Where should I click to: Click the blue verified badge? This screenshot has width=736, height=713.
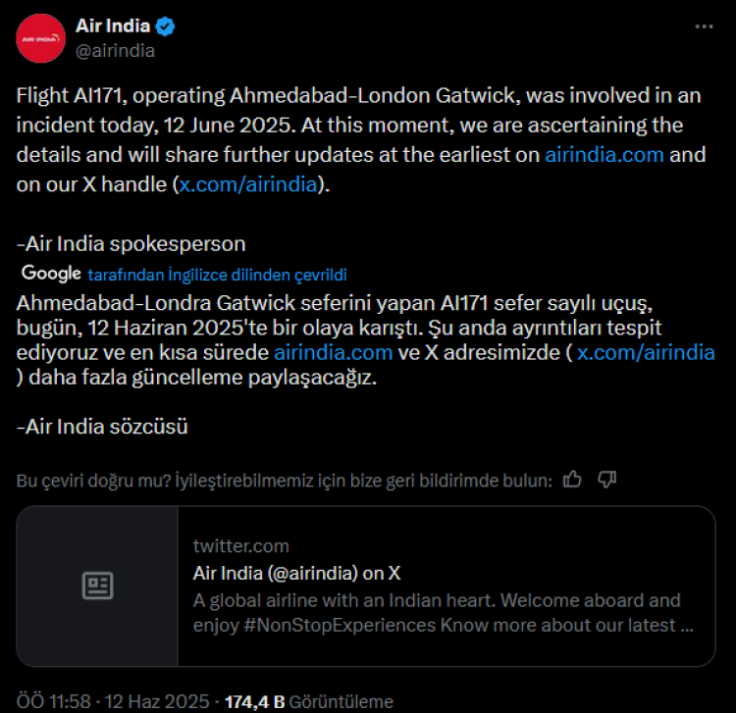click(165, 26)
